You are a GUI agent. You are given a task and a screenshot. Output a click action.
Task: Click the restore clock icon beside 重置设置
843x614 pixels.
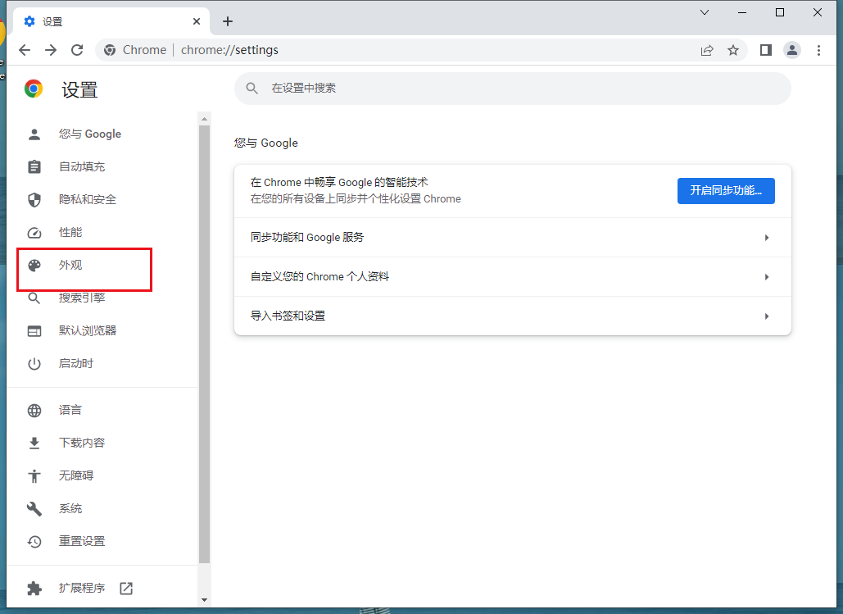34,541
